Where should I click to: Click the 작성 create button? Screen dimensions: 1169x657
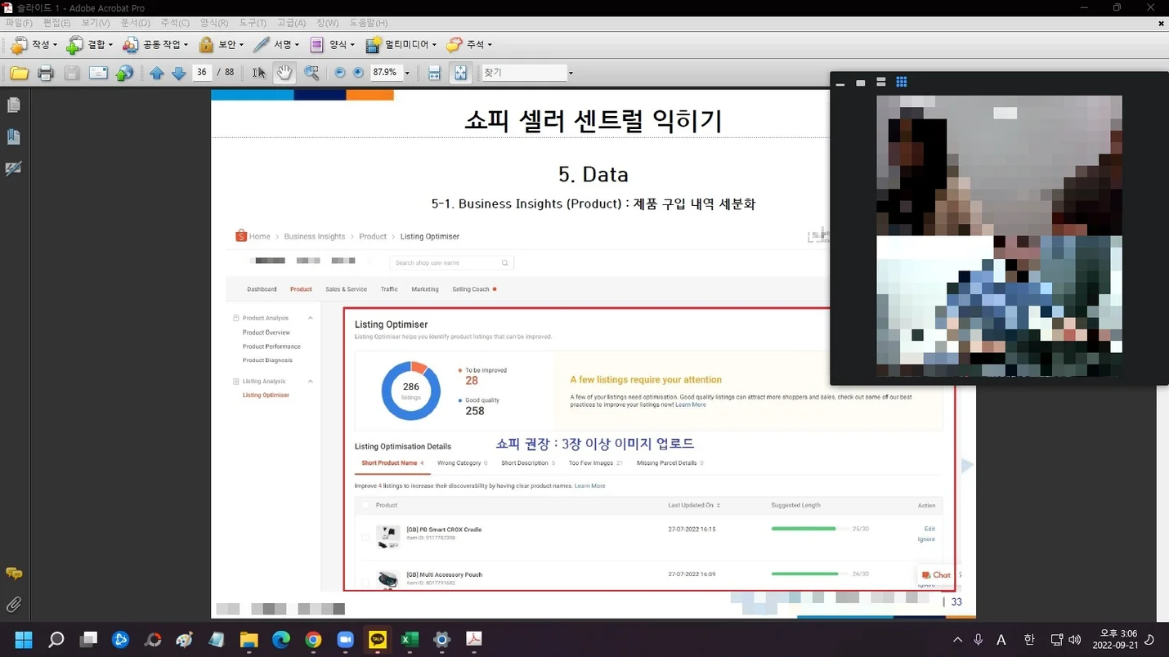click(34, 45)
